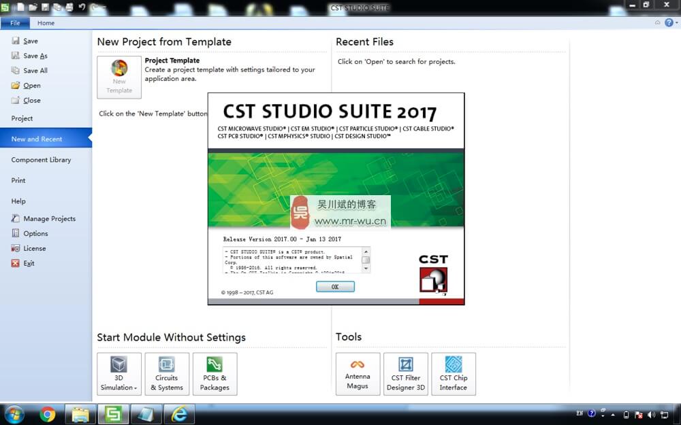Open Help with the blue question mark icon
This screenshot has width=681, height=425.
click(x=669, y=22)
